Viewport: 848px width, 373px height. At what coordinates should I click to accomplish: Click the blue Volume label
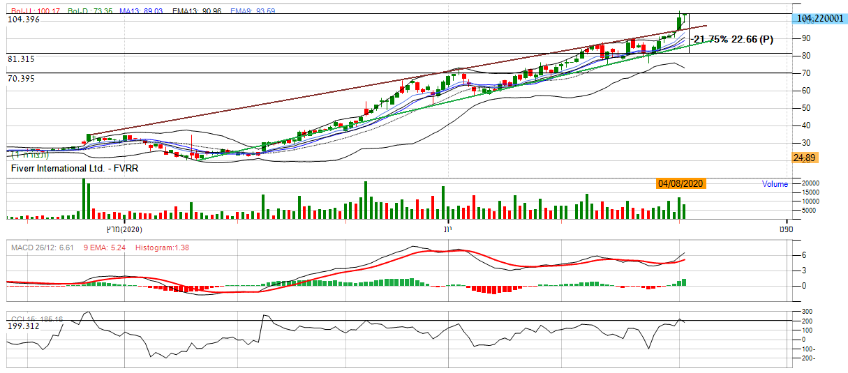[x=775, y=184]
